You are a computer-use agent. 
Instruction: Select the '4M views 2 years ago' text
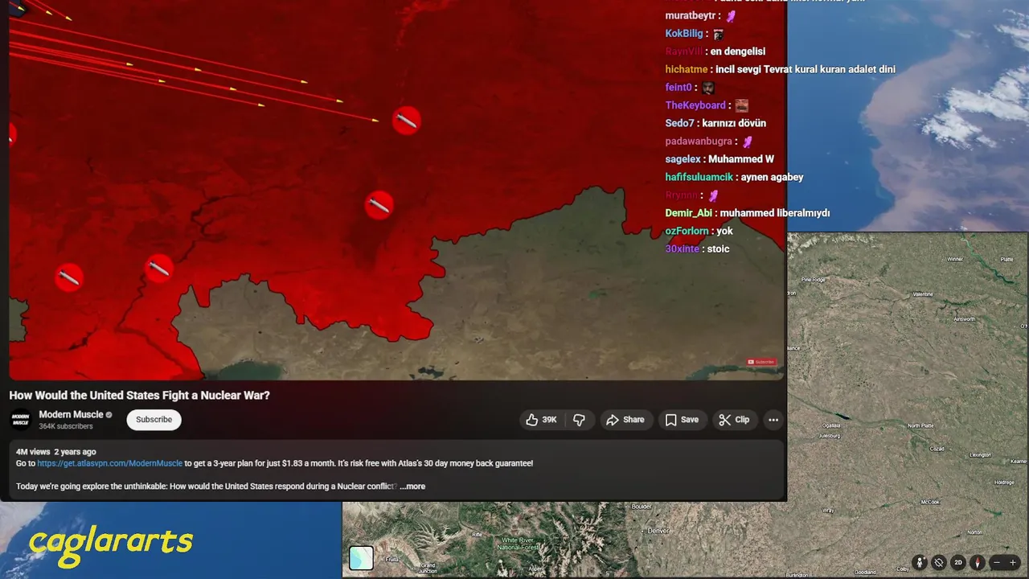point(55,452)
